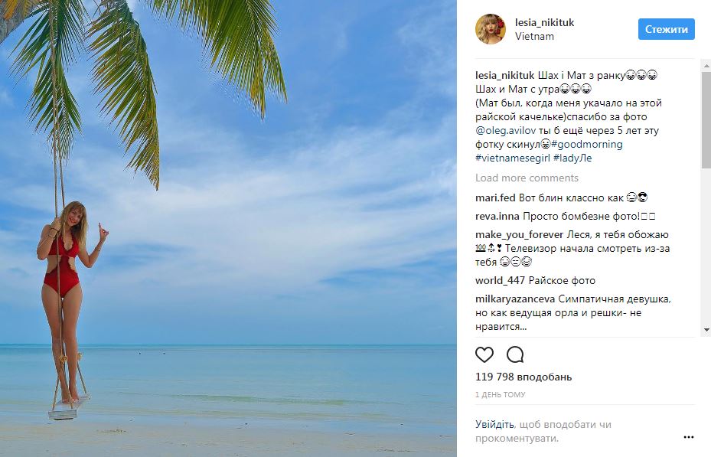711x457 pixels.
Task: Expand comments via Load more comments
Action: pos(527,178)
